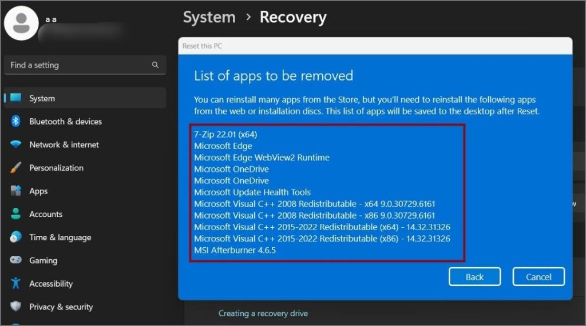
Task: Click the Privacy & security shield icon
Action: click(16, 307)
